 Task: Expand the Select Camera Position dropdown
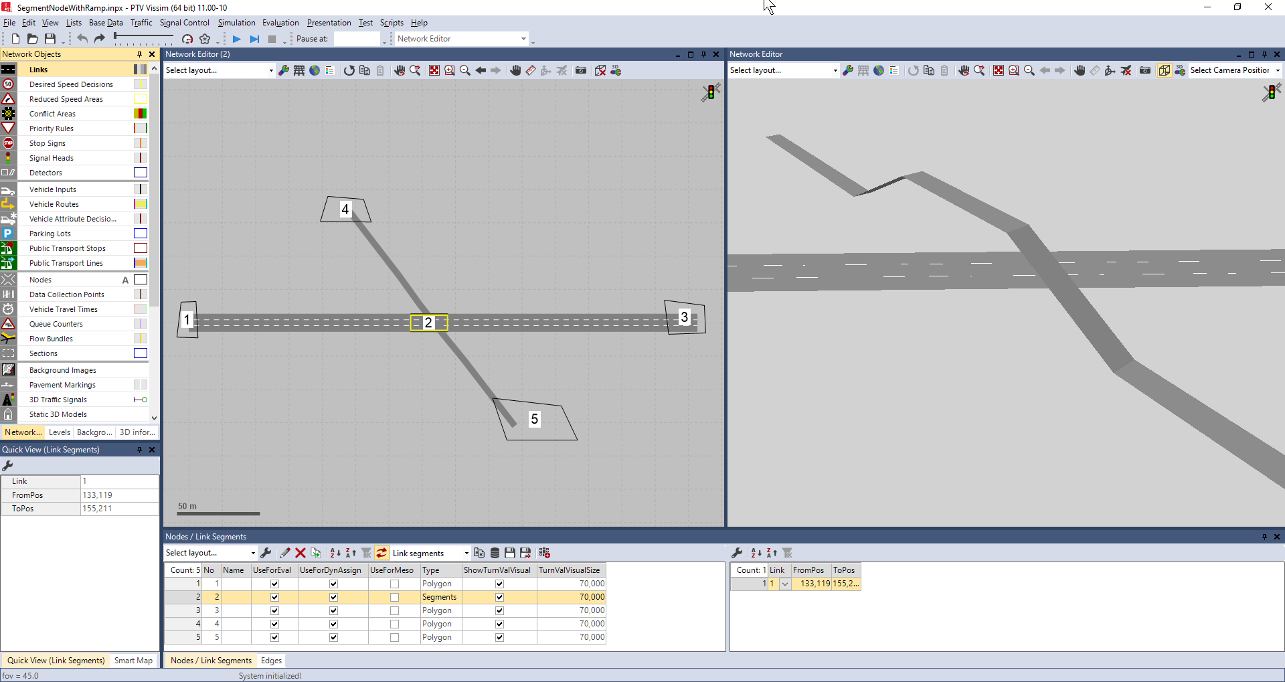[x=1278, y=70]
